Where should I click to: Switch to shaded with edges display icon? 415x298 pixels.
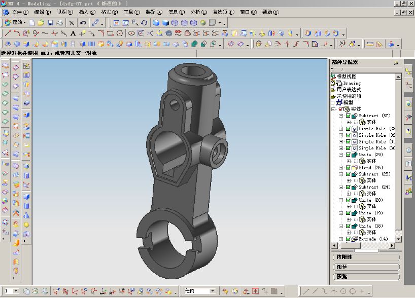(x=156, y=23)
